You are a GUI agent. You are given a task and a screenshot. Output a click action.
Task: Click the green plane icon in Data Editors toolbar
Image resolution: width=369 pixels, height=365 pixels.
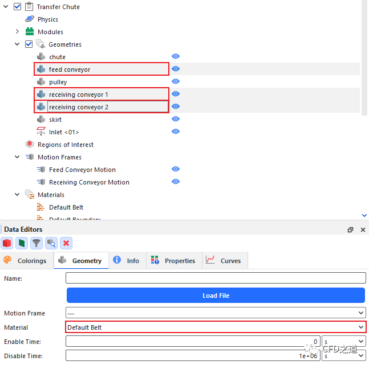click(22, 243)
